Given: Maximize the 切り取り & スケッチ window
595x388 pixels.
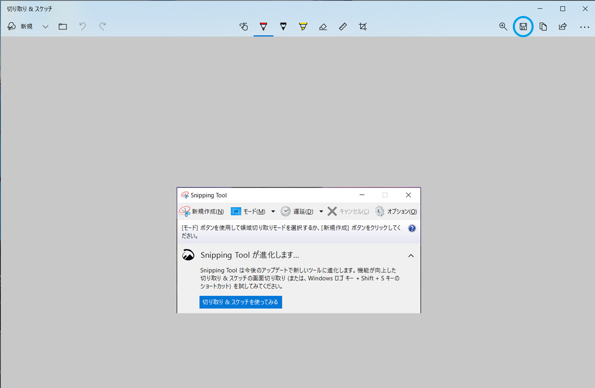Looking at the screenshot, I should [x=563, y=9].
